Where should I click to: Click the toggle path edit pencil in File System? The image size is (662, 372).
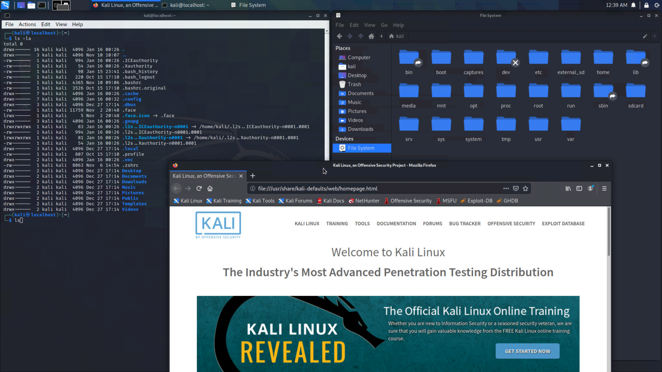tap(645, 36)
